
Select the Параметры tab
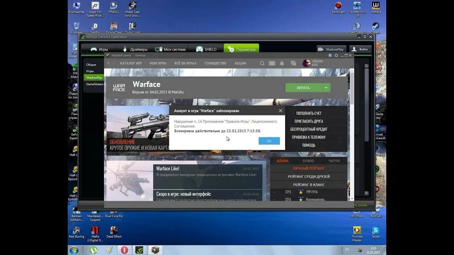(x=241, y=49)
